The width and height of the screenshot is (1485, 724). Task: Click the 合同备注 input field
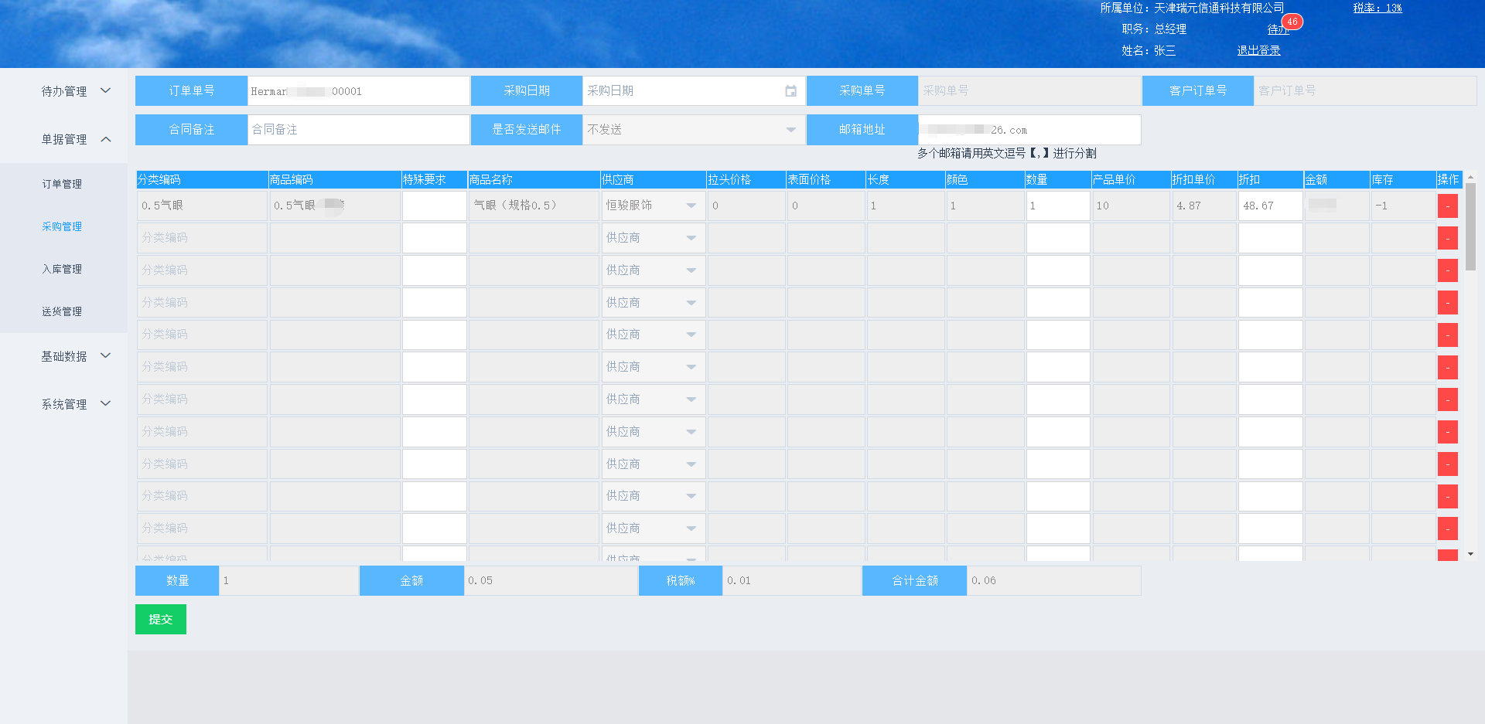tap(358, 130)
